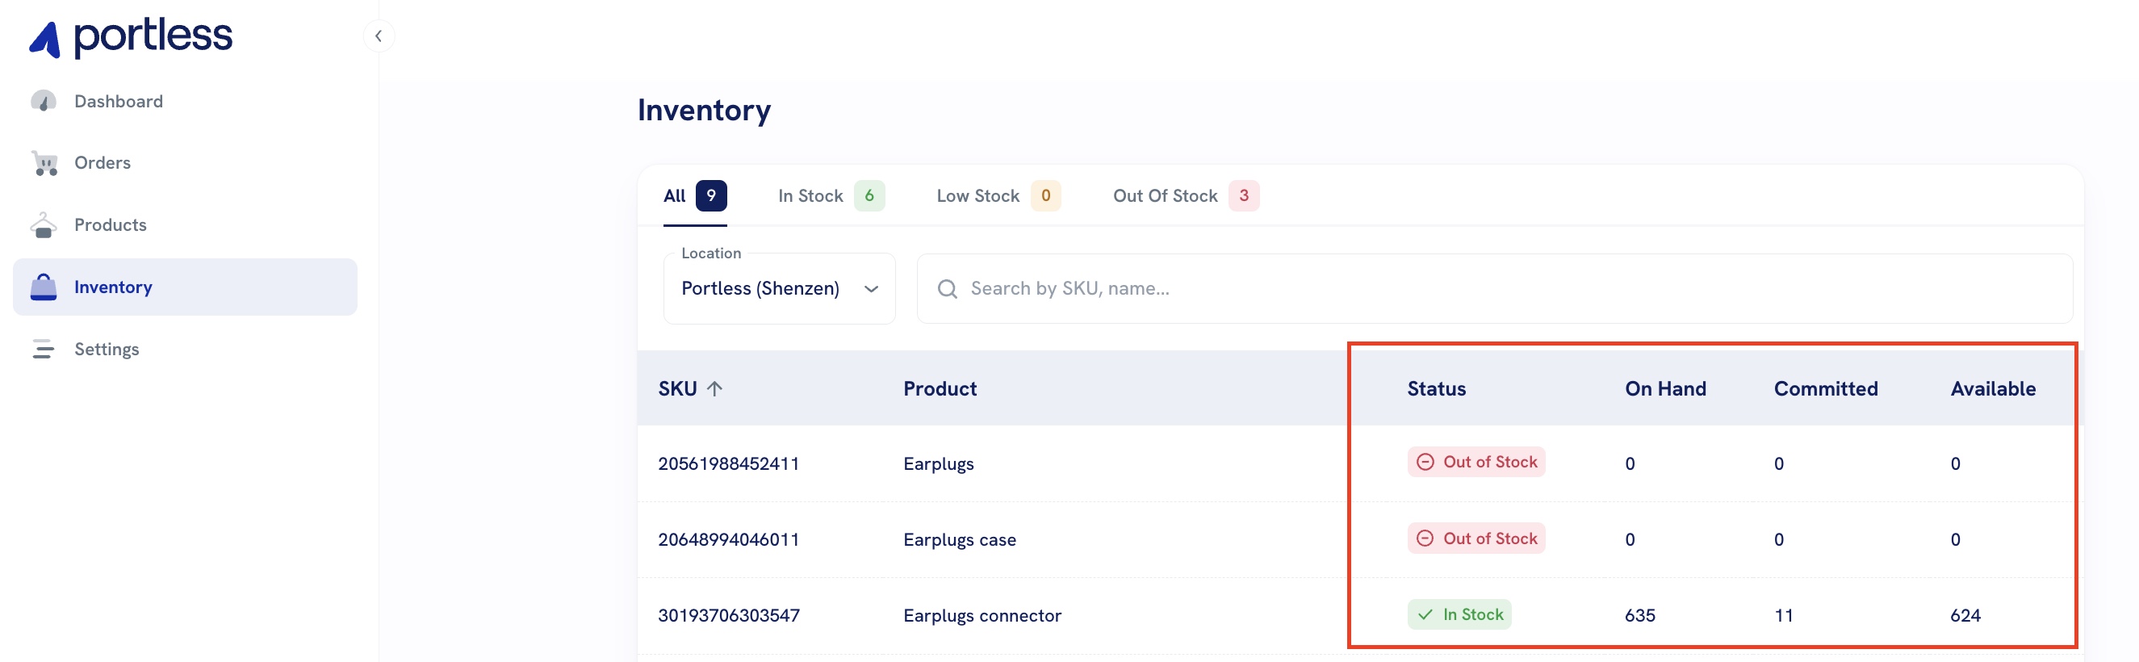Click the search magnifier icon
Image resolution: width=2139 pixels, height=662 pixels.
coord(948,289)
